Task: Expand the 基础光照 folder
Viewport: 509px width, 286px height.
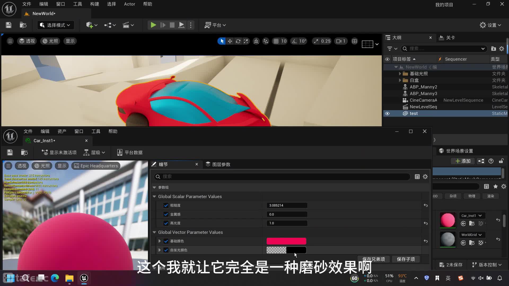Action: coord(400,74)
